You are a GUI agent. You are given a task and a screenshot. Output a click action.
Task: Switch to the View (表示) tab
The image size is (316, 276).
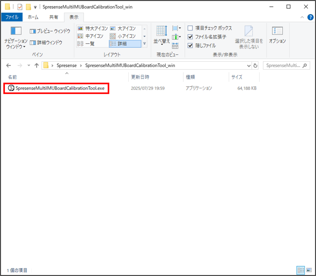[x=74, y=17]
